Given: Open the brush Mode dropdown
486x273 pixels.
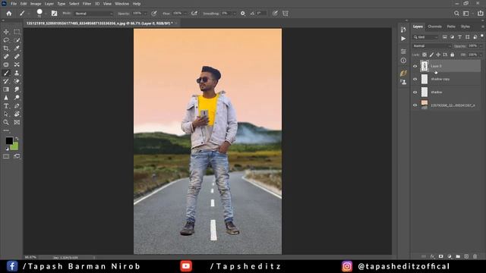Looking at the screenshot, I should [x=93, y=14].
